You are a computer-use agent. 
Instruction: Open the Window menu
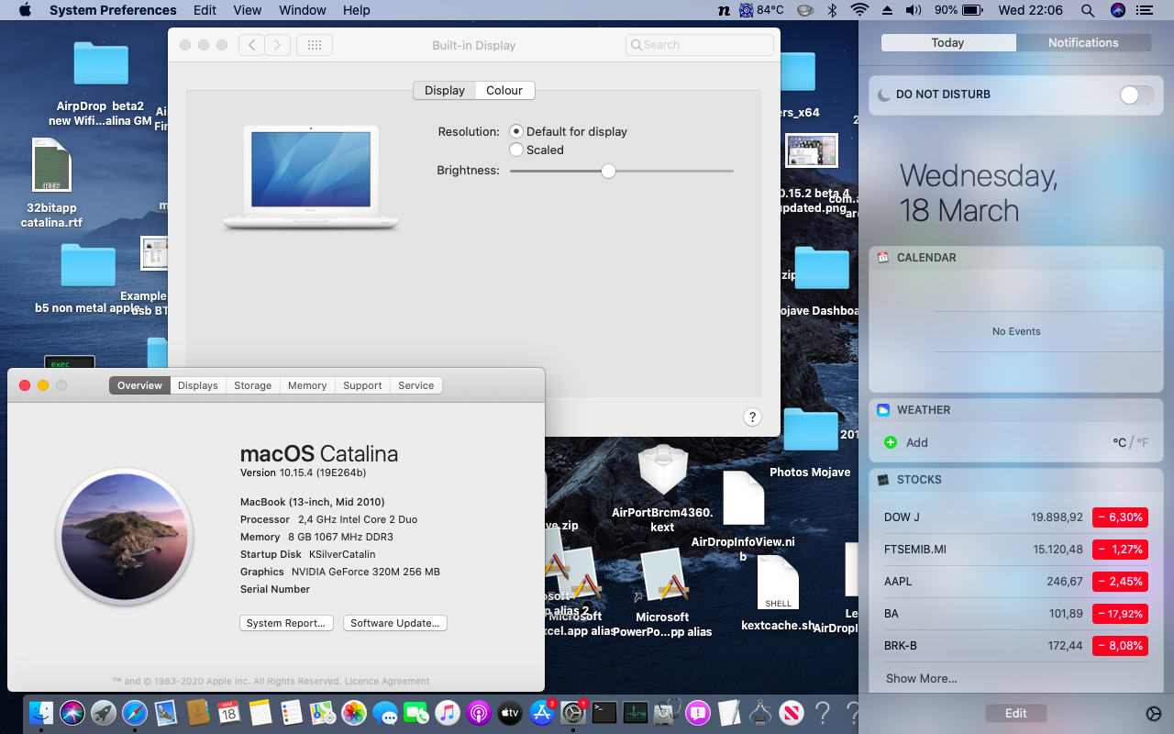click(x=302, y=10)
